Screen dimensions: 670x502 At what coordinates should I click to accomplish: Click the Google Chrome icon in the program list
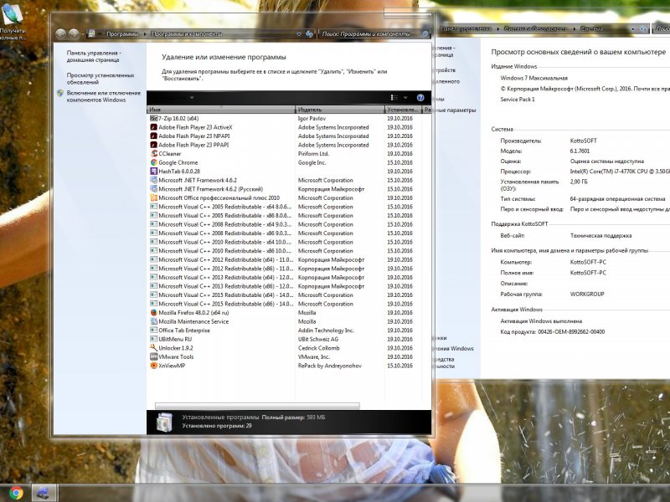(154, 162)
